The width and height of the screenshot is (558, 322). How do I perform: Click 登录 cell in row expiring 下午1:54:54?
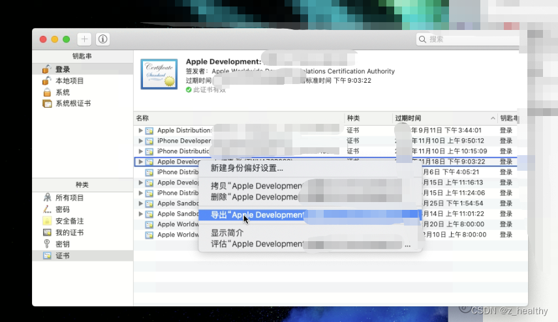click(506, 203)
